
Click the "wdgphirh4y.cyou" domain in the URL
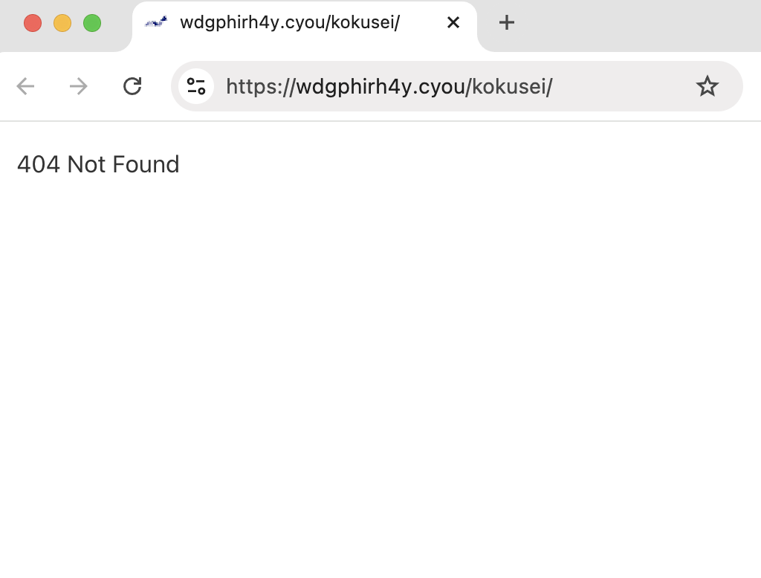click(x=381, y=87)
